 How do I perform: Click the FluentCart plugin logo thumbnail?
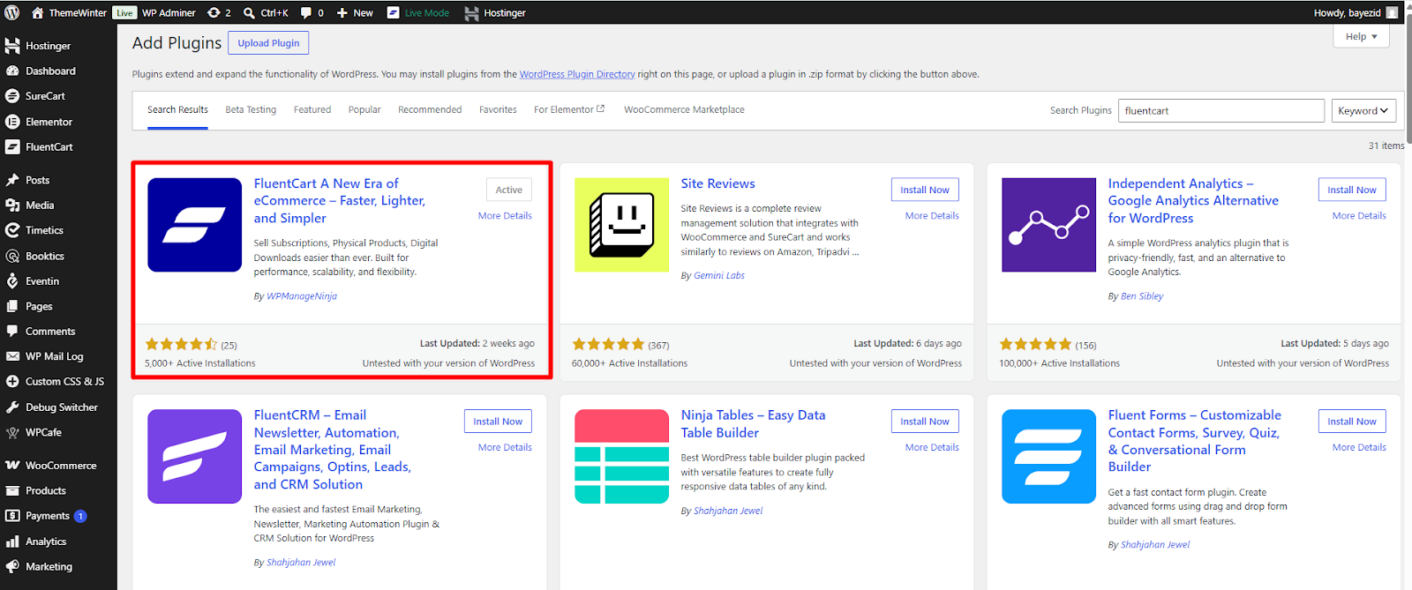pos(194,225)
